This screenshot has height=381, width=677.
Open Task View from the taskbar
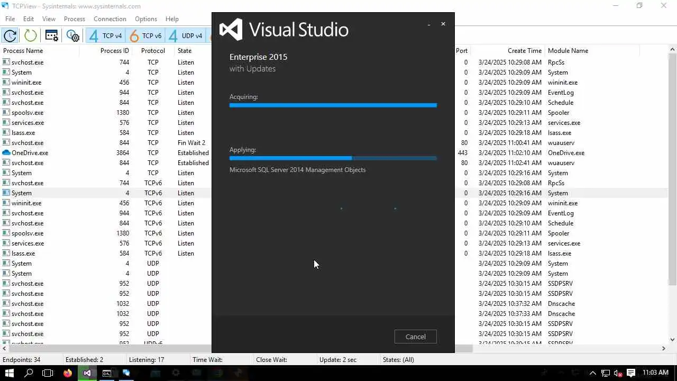48,373
